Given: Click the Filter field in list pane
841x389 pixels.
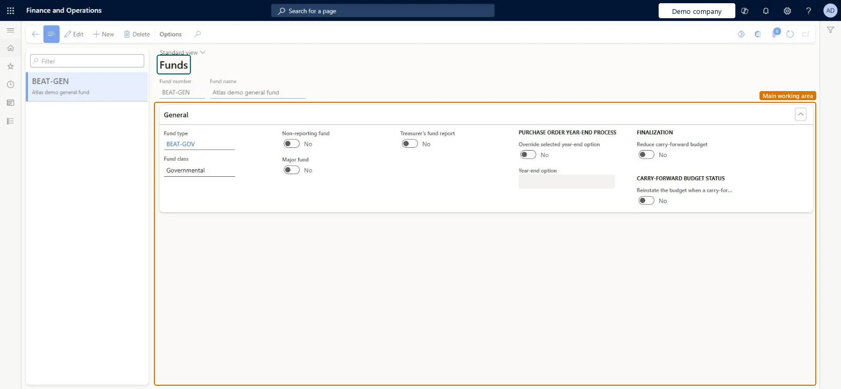Looking at the screenshot, I should 87,61.
